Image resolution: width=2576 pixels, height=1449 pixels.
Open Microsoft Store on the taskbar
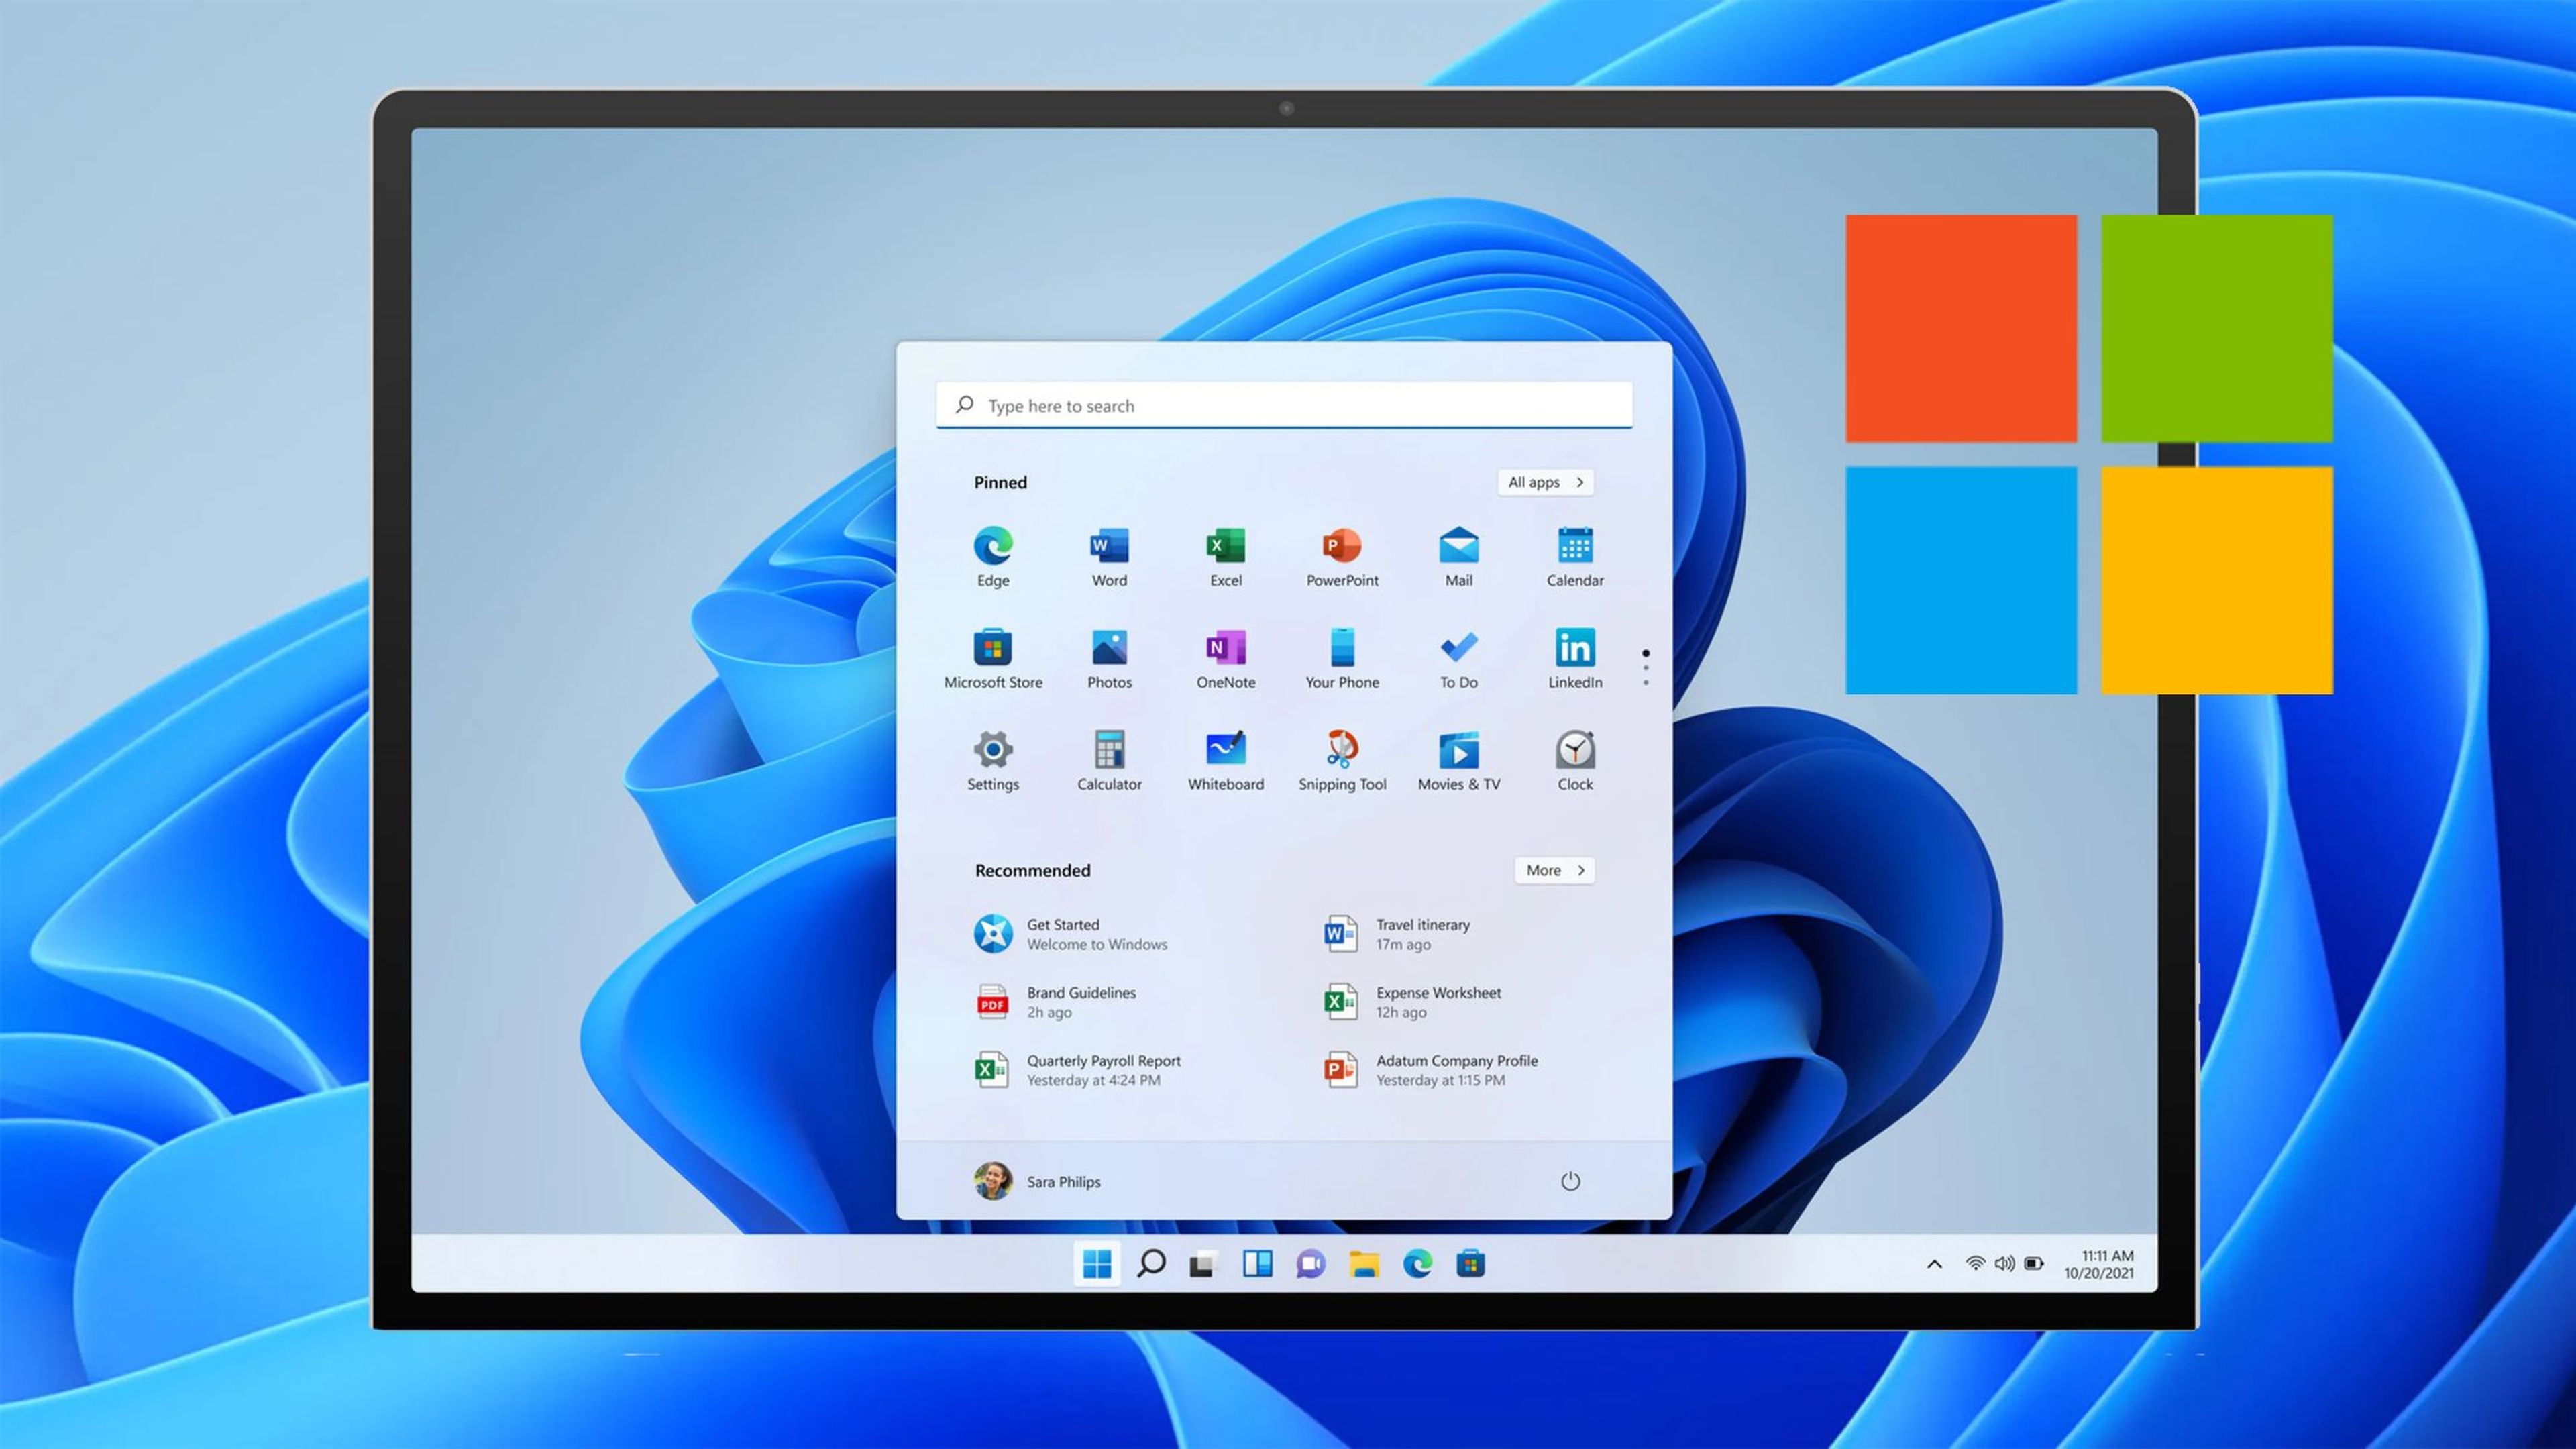(1470, 1264)
